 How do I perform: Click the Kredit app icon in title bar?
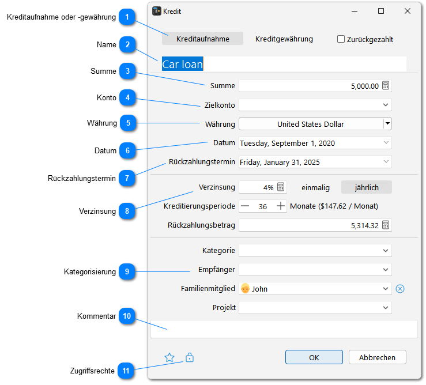[156, 11]
